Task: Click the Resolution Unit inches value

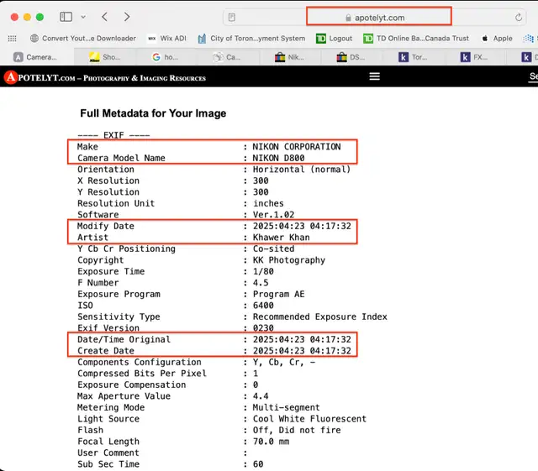Action: pyautogui.click(x=268, y=203)
